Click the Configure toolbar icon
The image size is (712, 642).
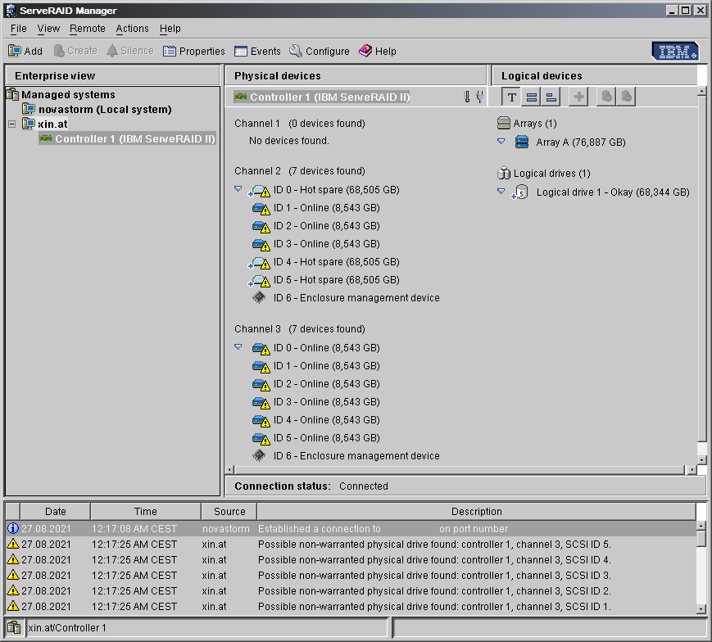(296, 51)
